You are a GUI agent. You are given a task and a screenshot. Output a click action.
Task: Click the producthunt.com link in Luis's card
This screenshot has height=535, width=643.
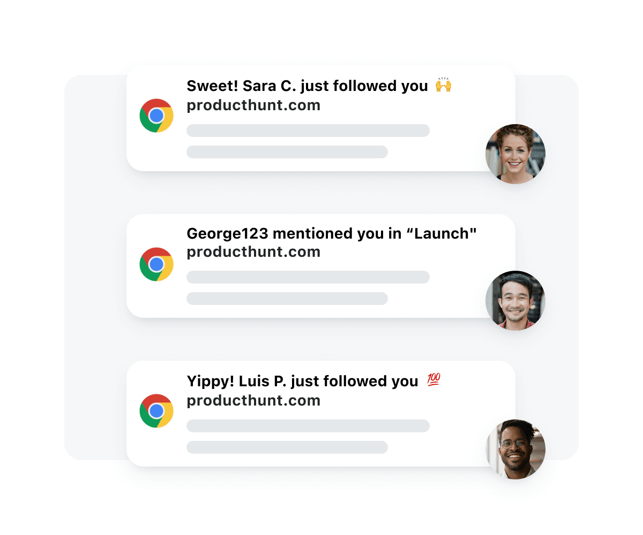(x=253, y=400)
